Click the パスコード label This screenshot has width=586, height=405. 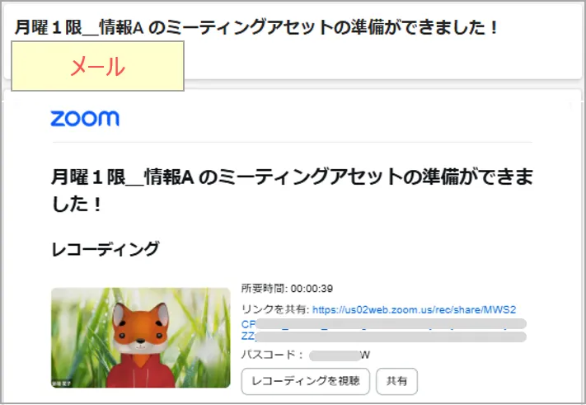(x=272, y=355)
